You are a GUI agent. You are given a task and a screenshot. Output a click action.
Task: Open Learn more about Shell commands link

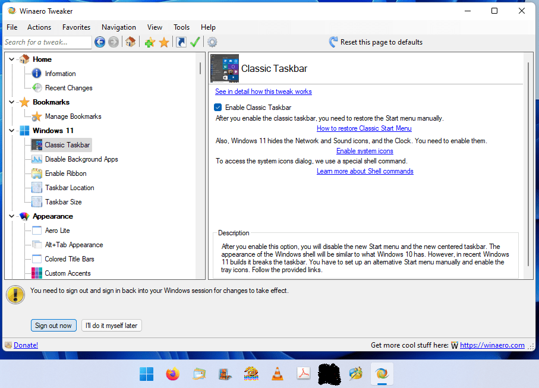point(365,171)
